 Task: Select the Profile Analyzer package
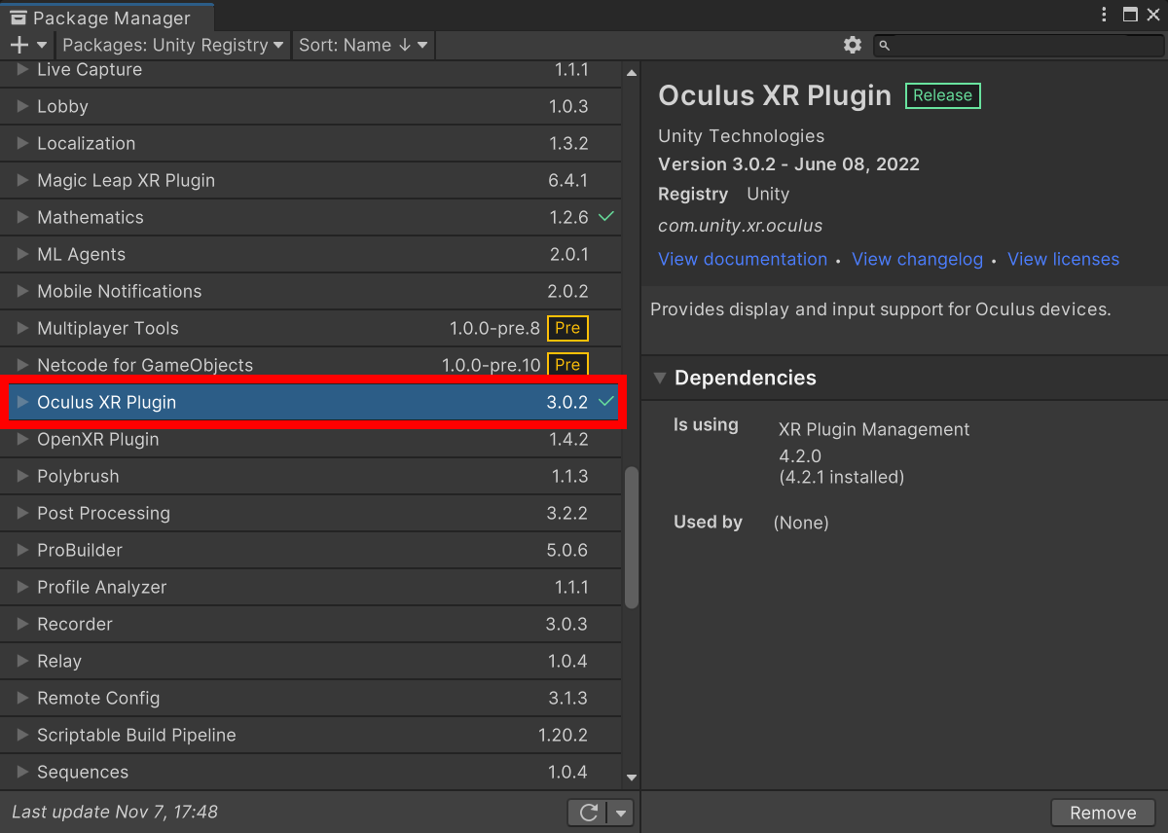pyautogui.click(x=310, y=587)
